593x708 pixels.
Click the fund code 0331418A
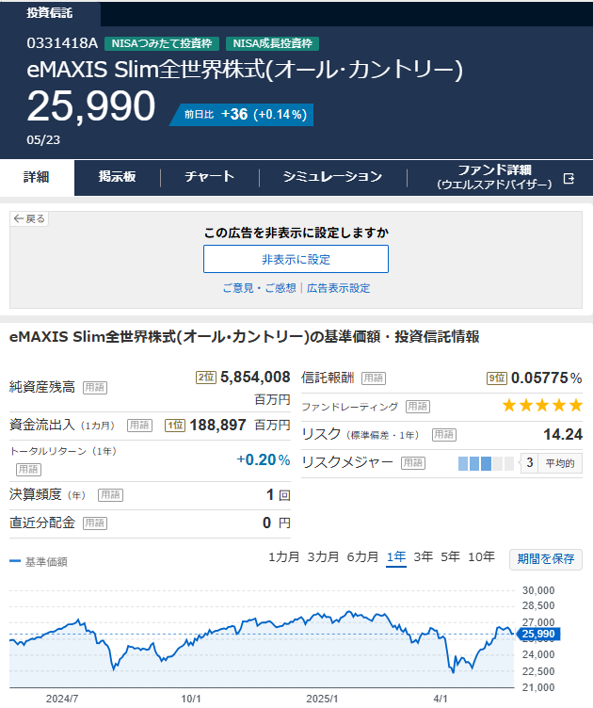pos(62,43)
